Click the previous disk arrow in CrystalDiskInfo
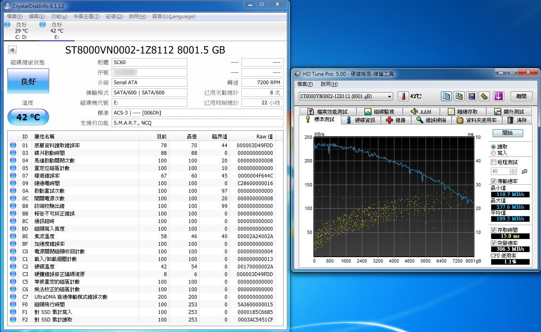 point(12,50)
